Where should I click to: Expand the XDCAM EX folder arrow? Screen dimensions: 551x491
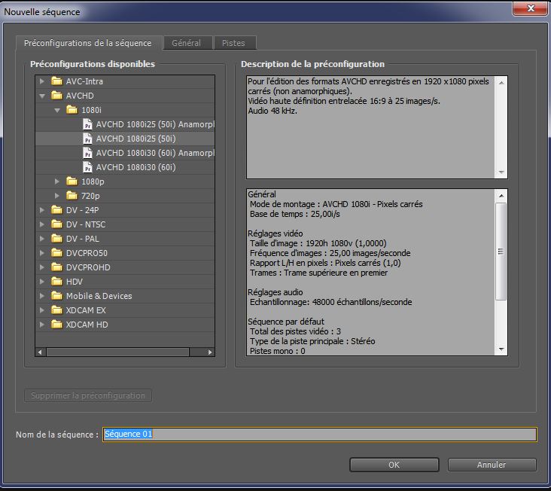(42, 310)
